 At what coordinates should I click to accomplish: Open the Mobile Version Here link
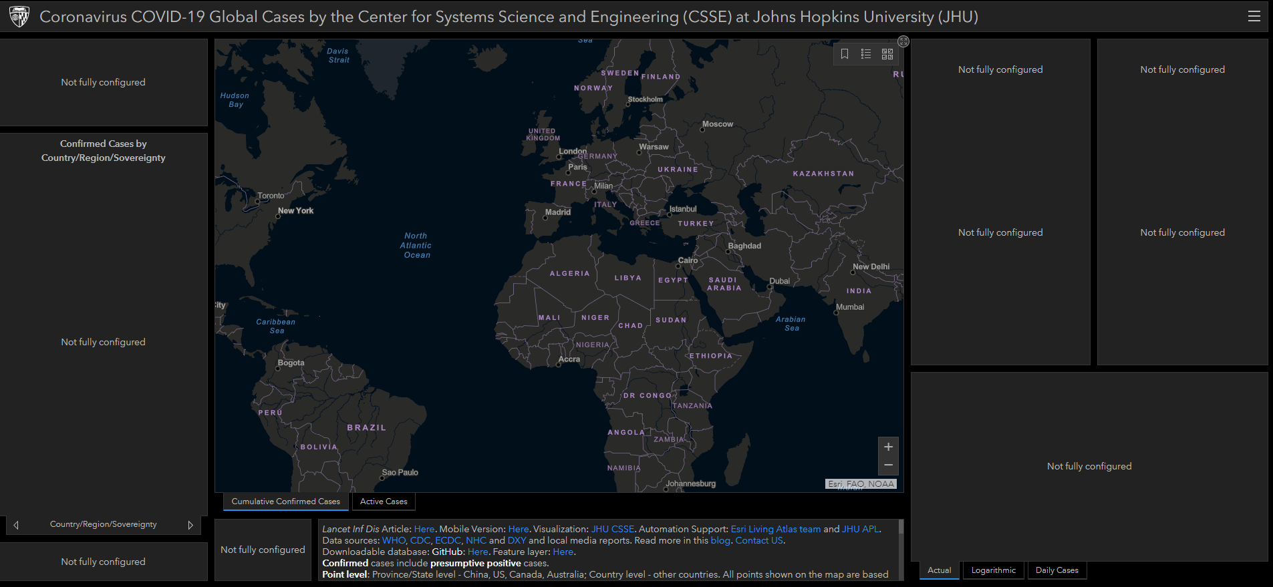(519, 529)
